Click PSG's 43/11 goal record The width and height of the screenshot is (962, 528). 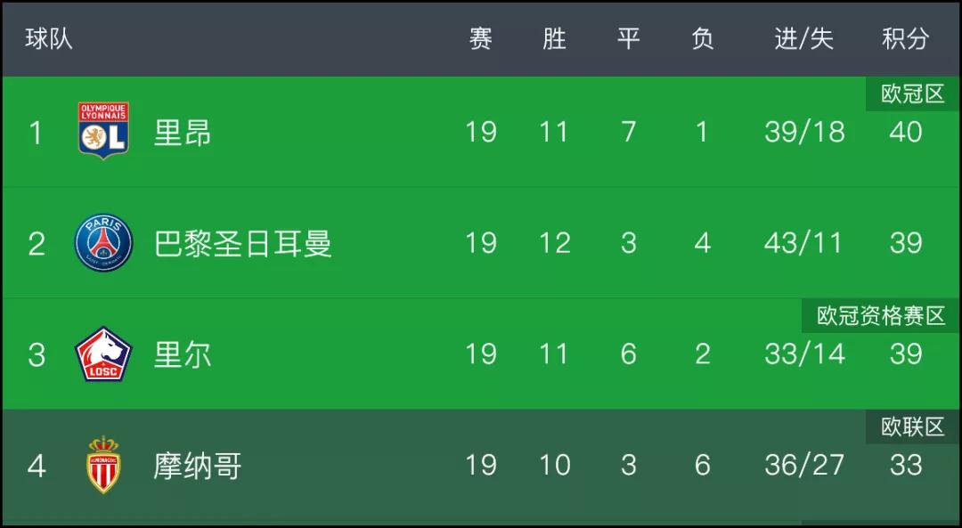pos(803,243)
